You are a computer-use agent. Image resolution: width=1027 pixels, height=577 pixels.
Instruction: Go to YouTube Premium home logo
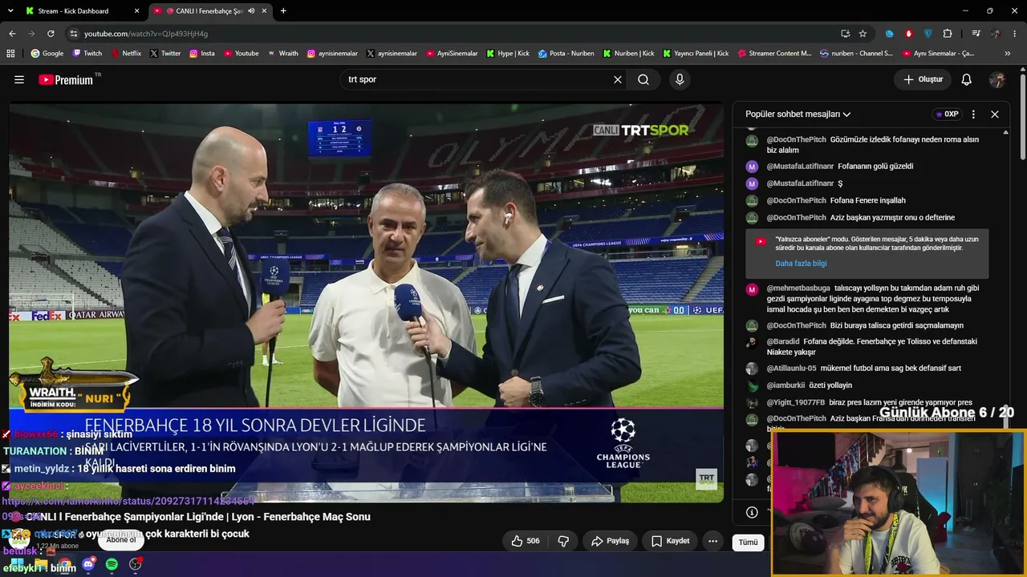(66, 79)
